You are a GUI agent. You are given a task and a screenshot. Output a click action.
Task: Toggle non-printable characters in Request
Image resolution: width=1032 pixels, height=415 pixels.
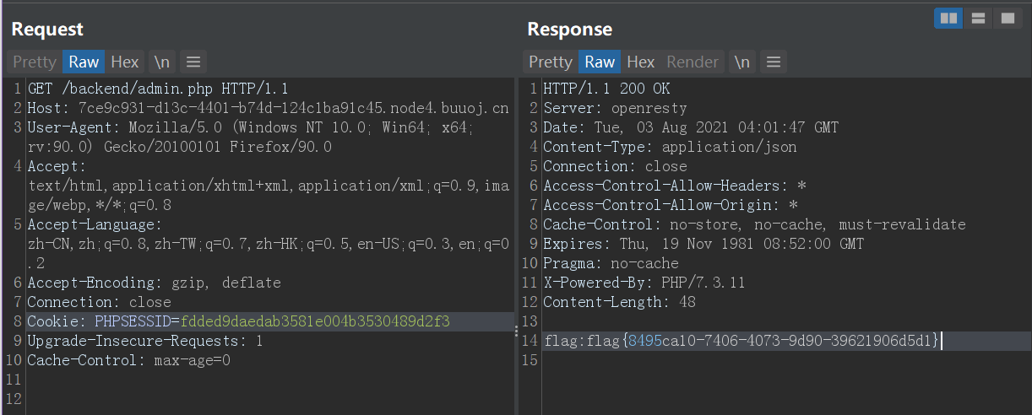click(x=160, y=62)
